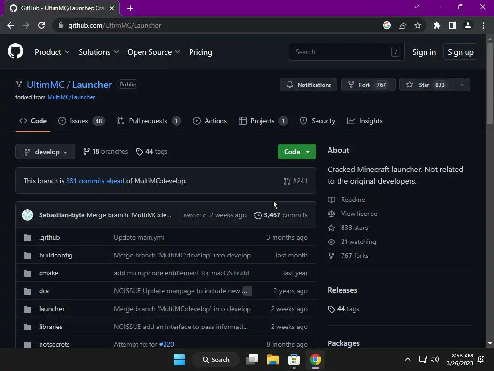
Task: Switch to the Projects tab
Action: tap(263, 121)
